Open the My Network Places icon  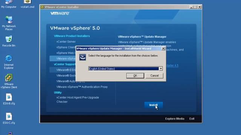(x=9, y=23)
